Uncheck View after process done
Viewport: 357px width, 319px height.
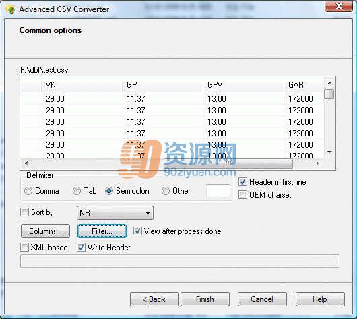[137, 231]
